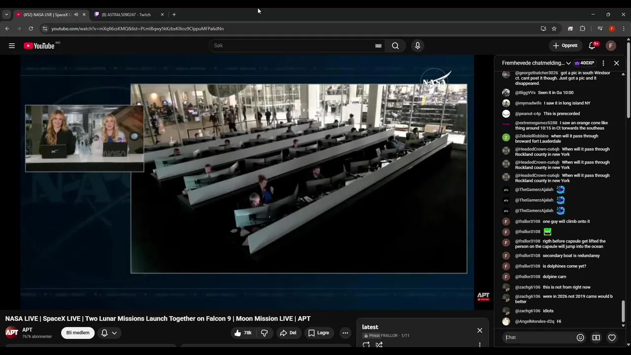Open the chat emoji picker
631x355 pixels.
click(580, 337)
